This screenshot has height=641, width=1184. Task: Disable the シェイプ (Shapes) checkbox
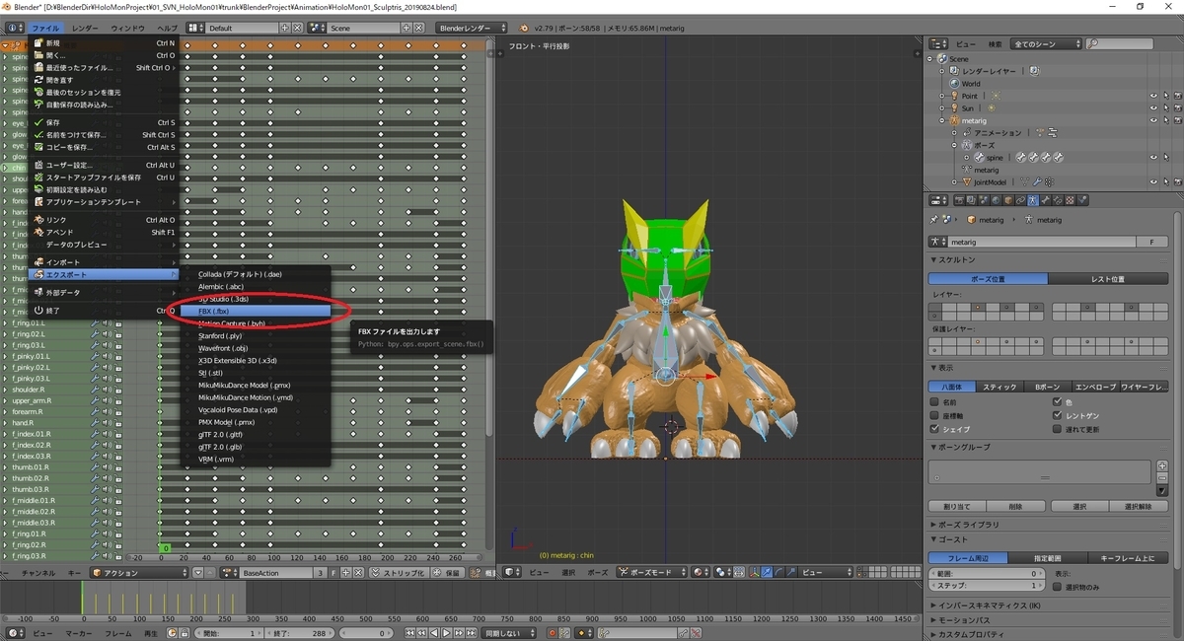click(935, 429)
